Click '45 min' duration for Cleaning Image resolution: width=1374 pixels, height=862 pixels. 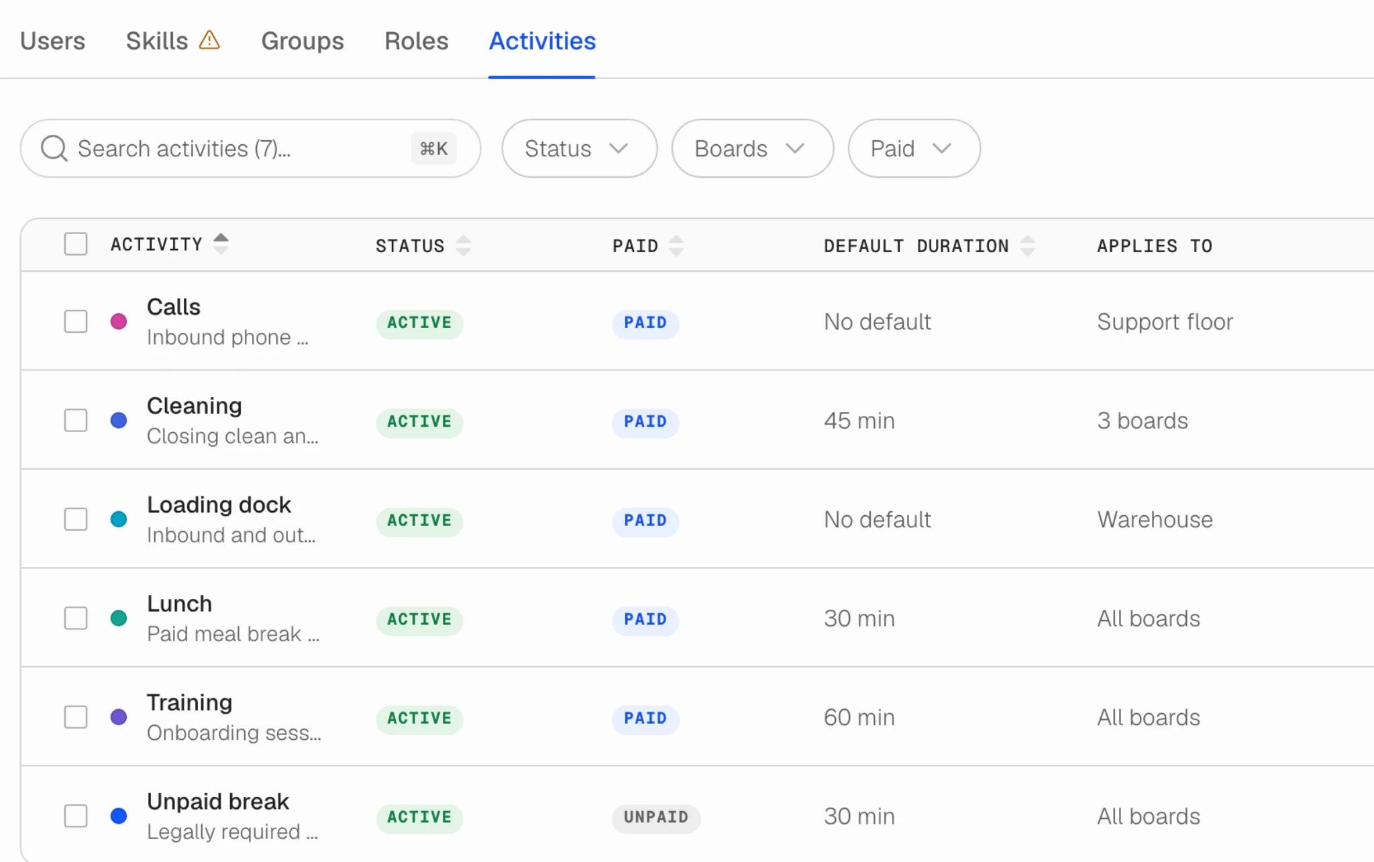click(x=859, y=421)
